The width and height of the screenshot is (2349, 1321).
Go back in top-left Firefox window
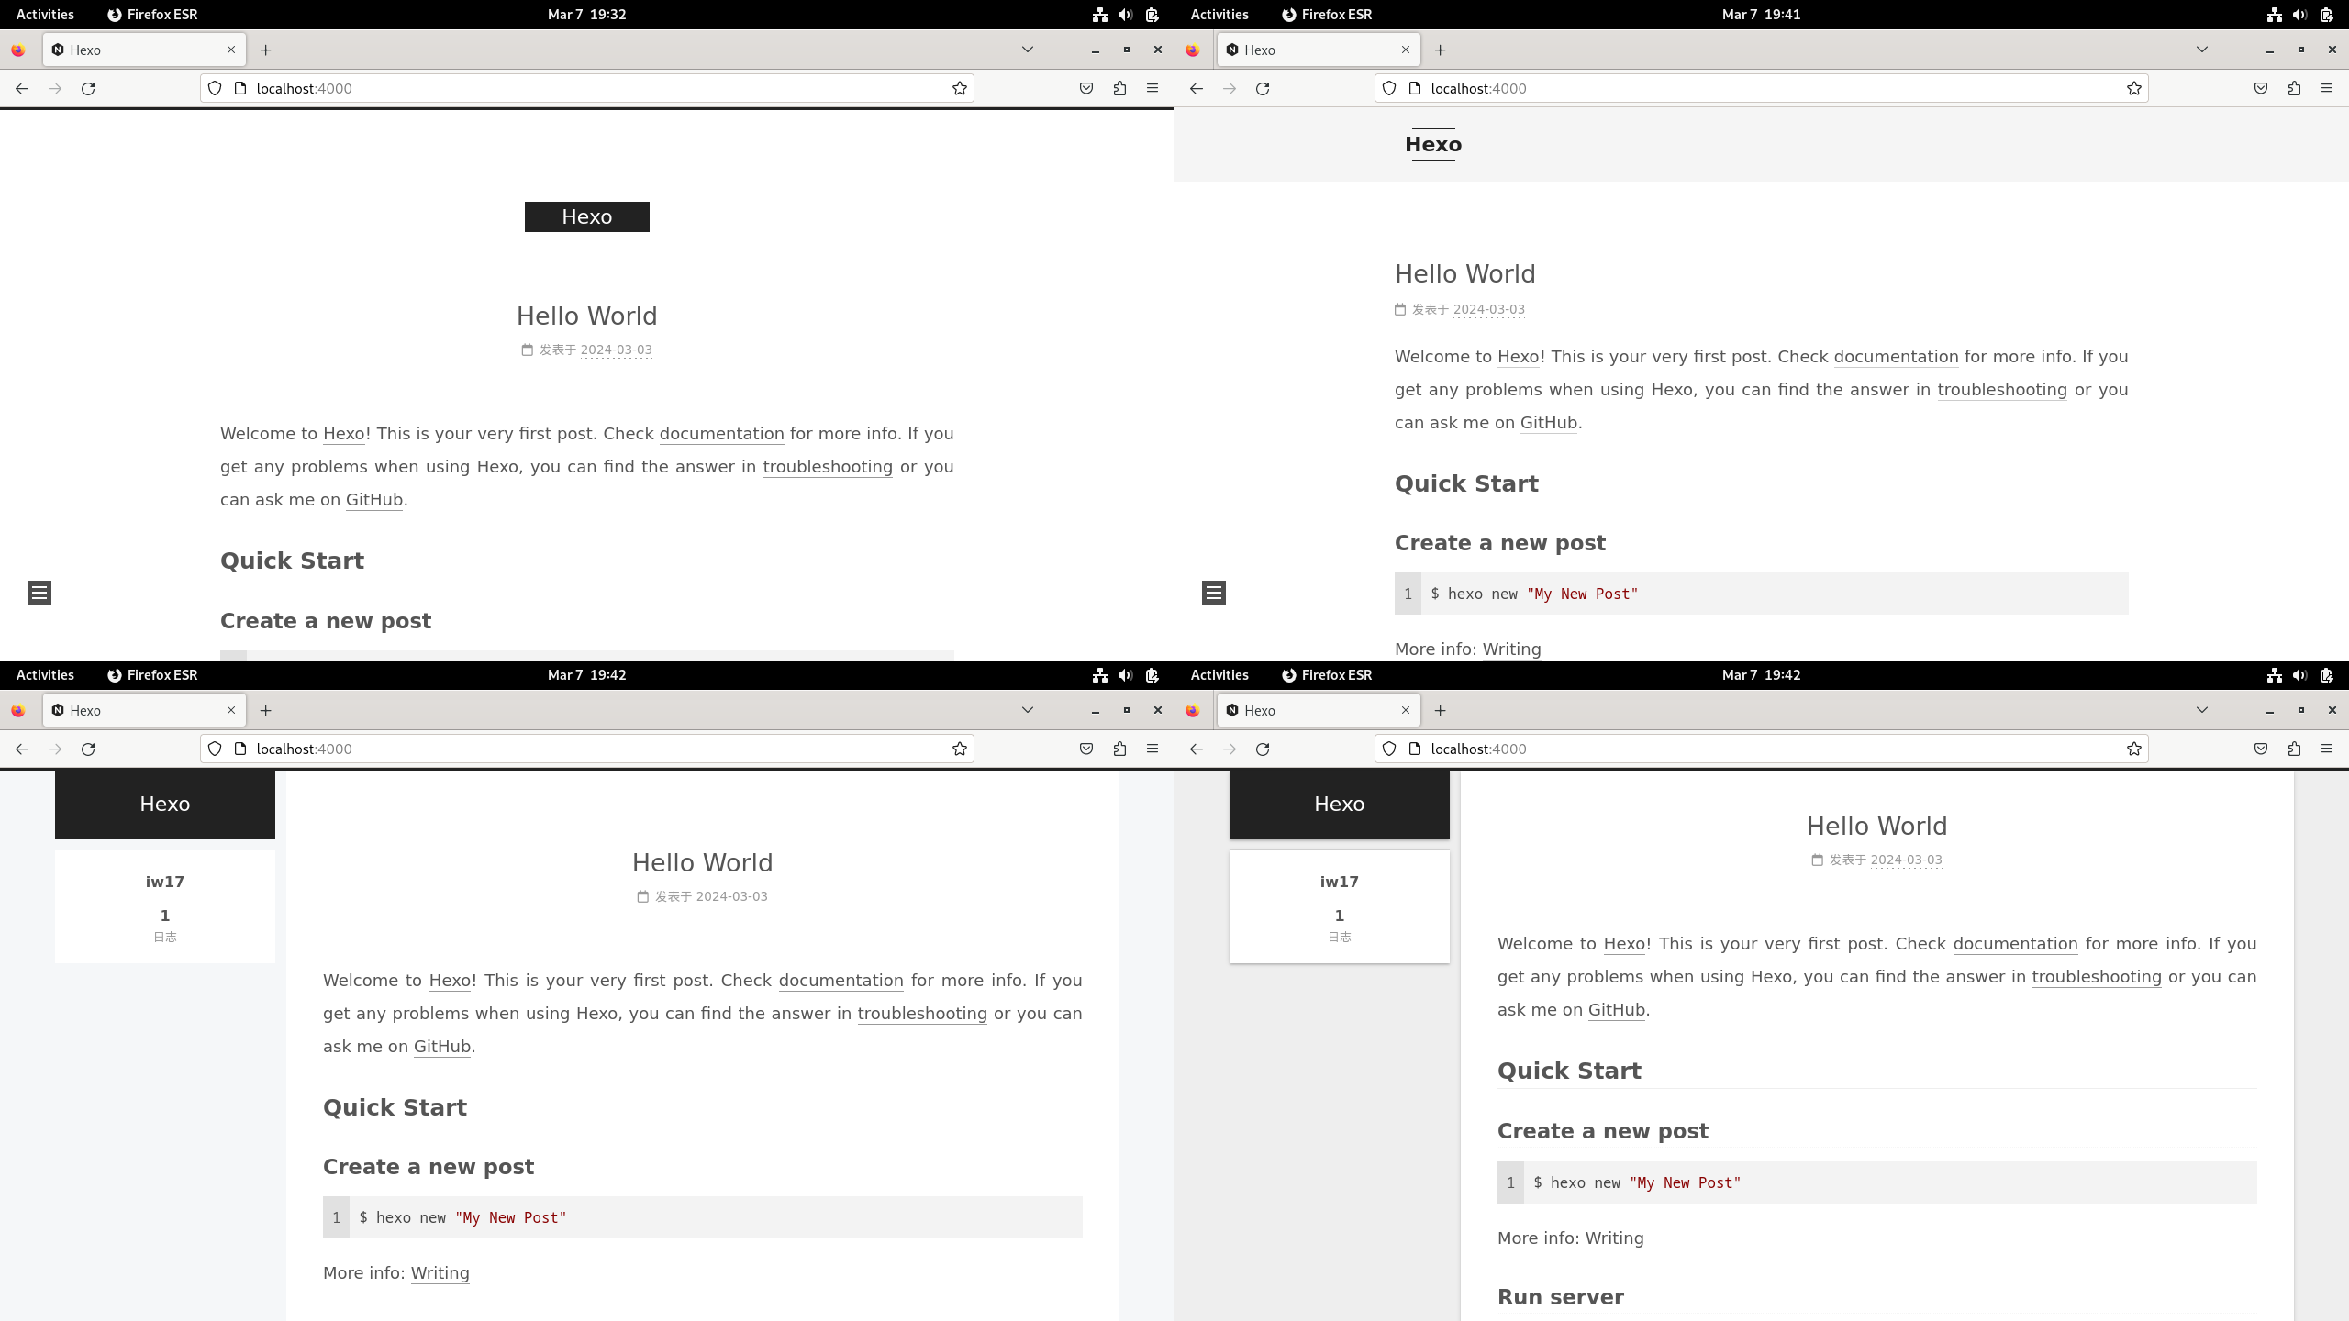coord(22,88)
